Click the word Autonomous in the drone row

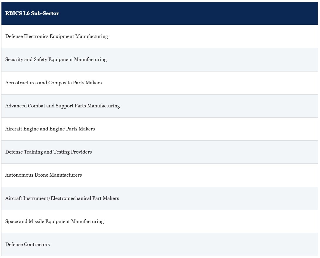tap(19, 175)
